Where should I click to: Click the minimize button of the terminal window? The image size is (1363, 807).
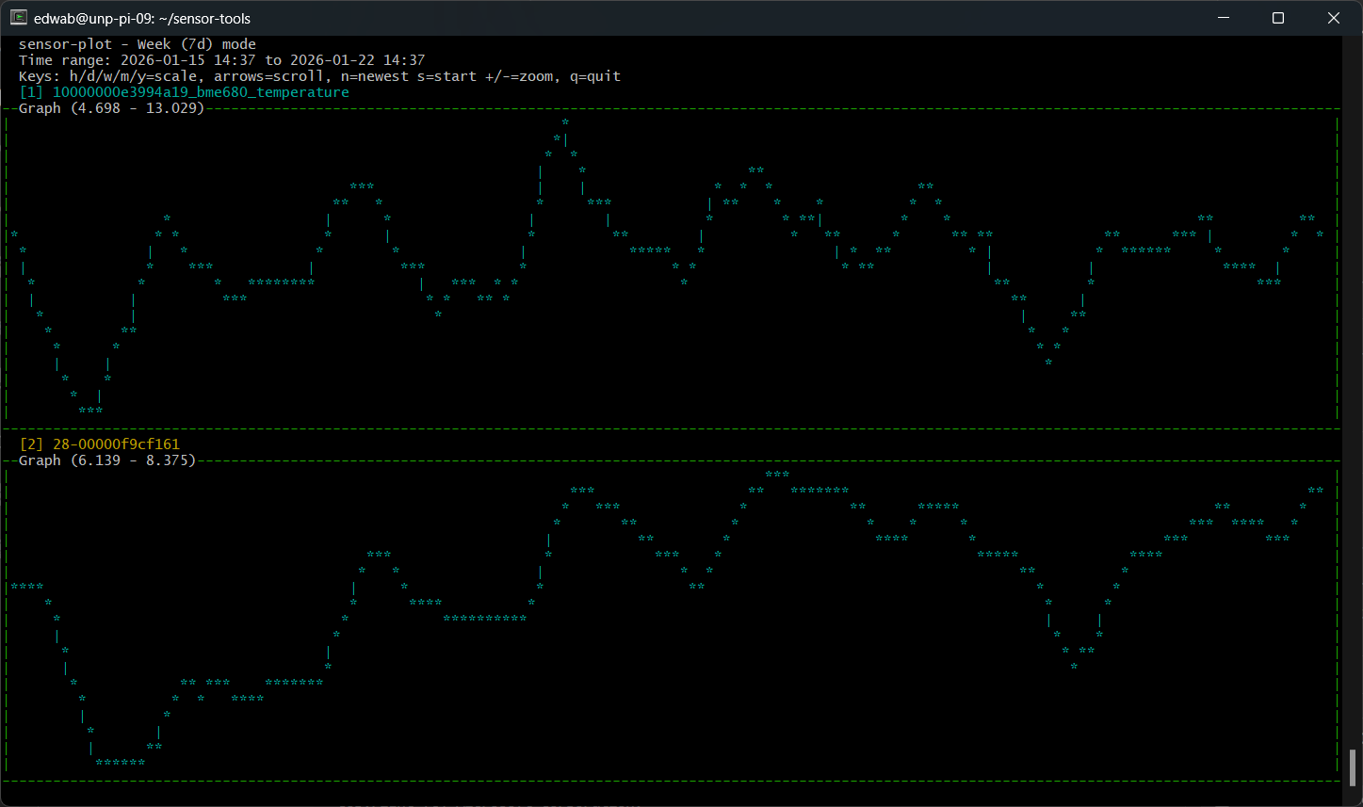pos(1223,17)
